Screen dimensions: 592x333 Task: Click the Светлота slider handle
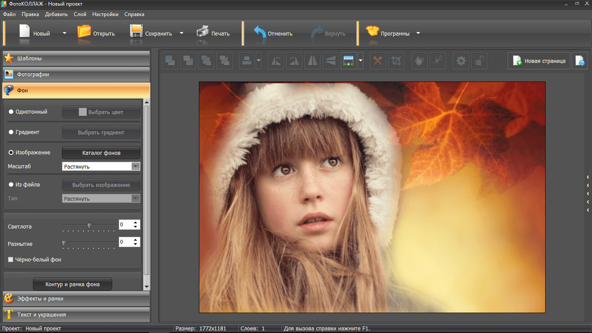pos(89,225)
